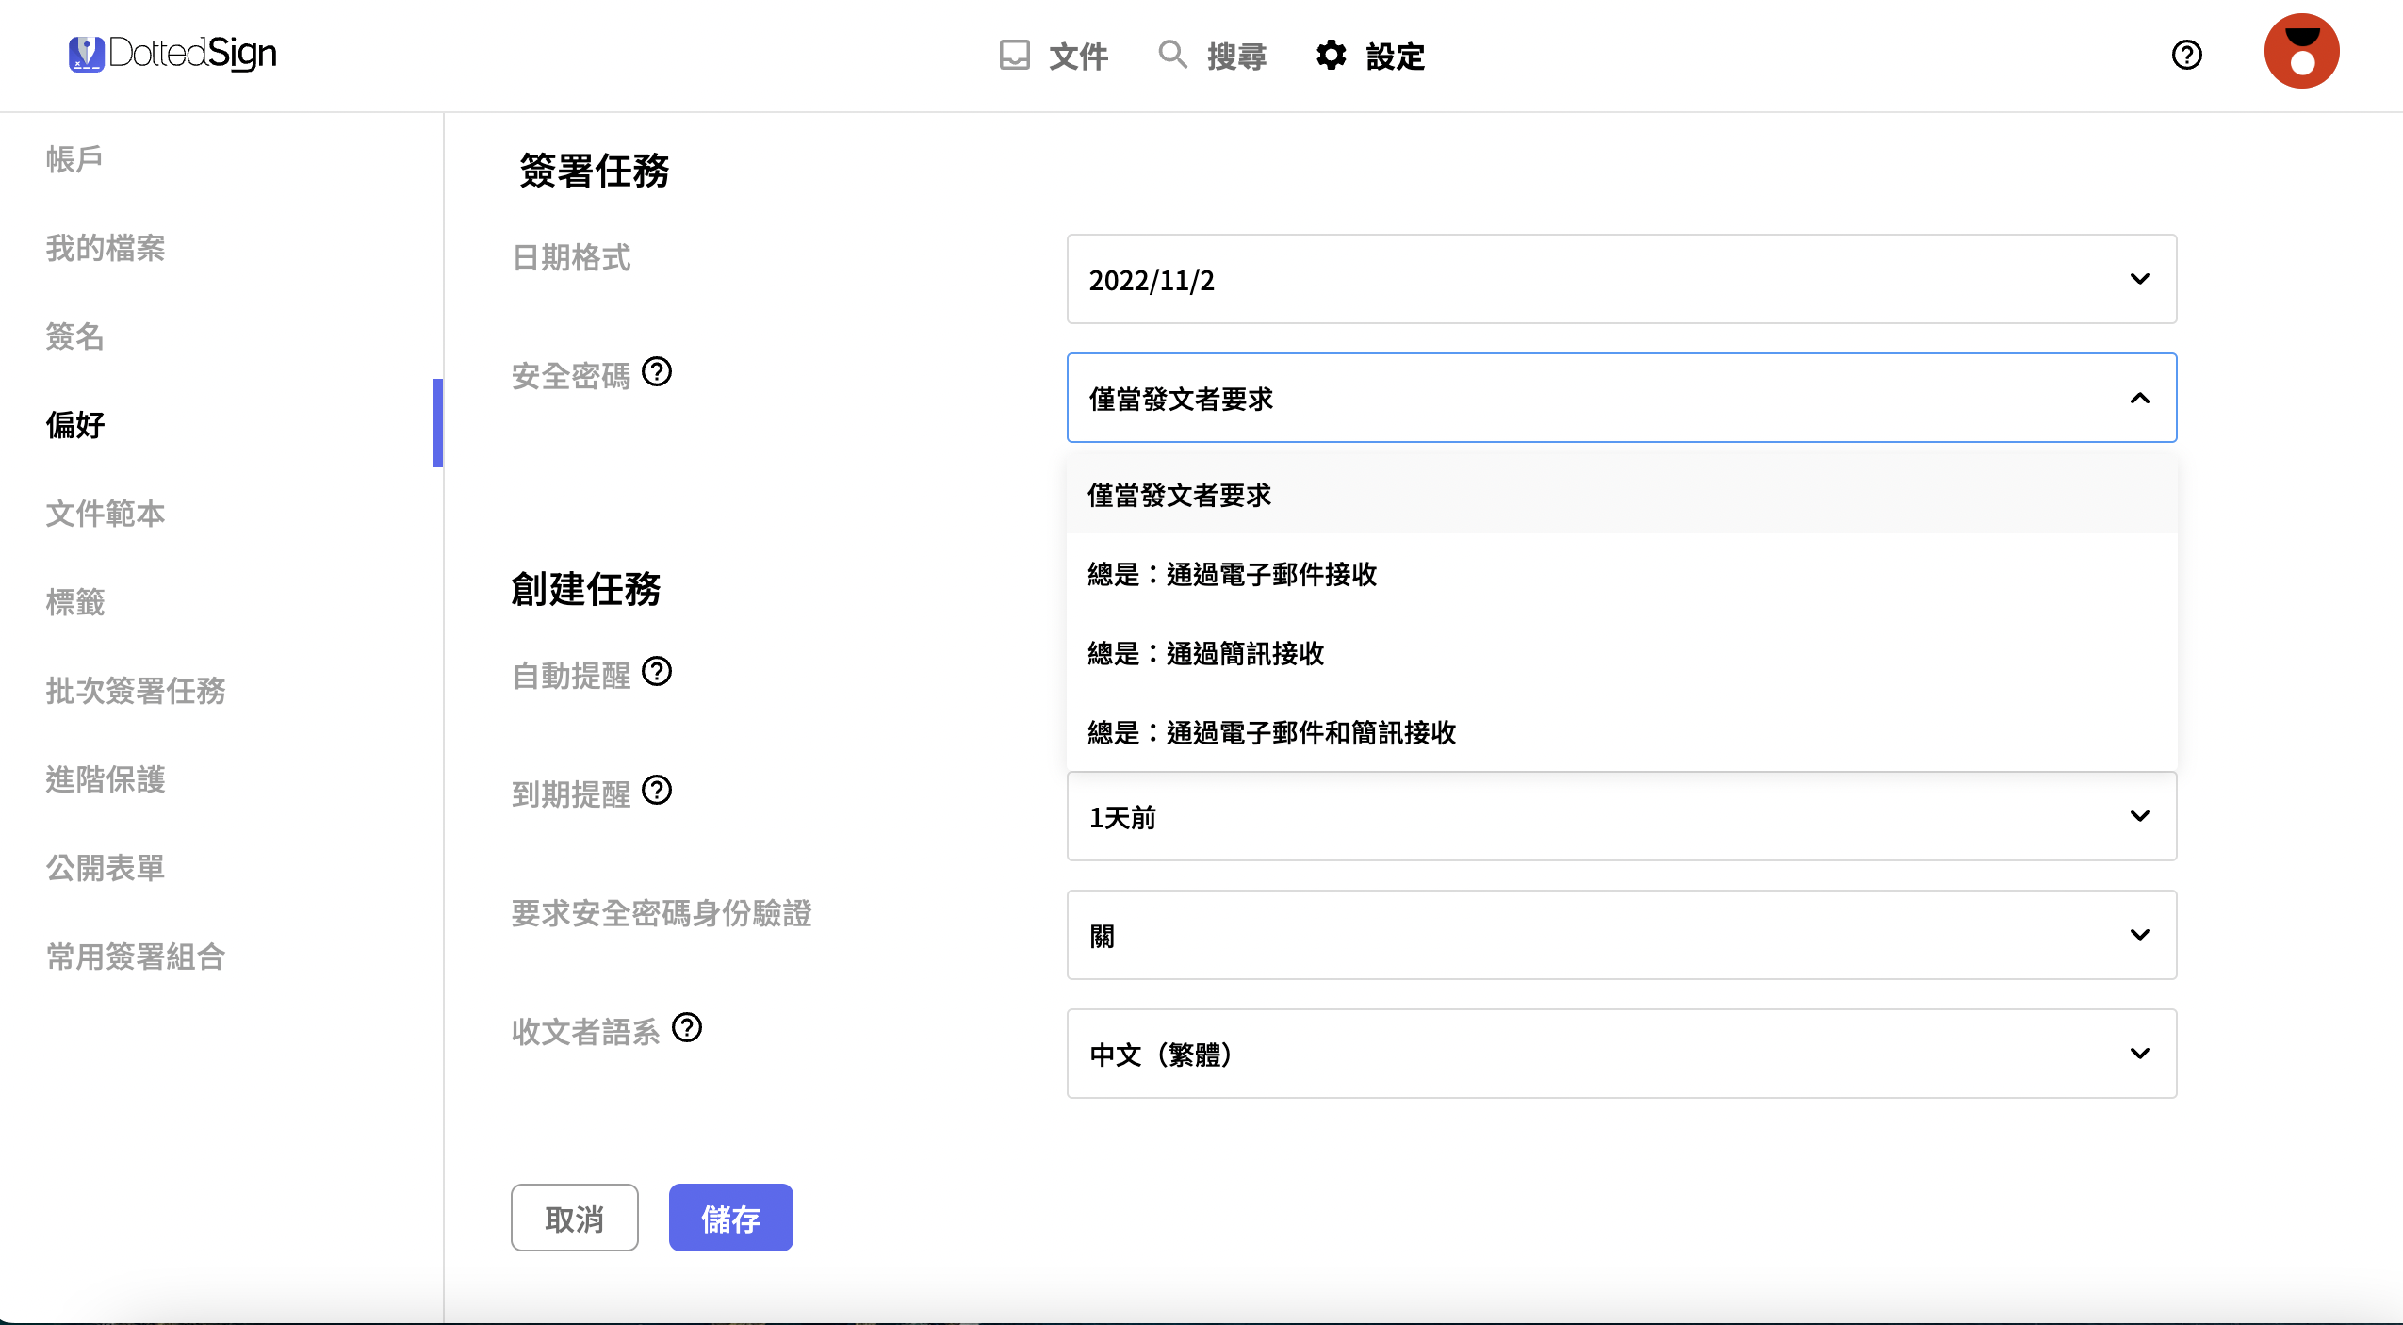Show help tooltip for 安全密碼
The image size is (2403, 1325).
[657, 372]
